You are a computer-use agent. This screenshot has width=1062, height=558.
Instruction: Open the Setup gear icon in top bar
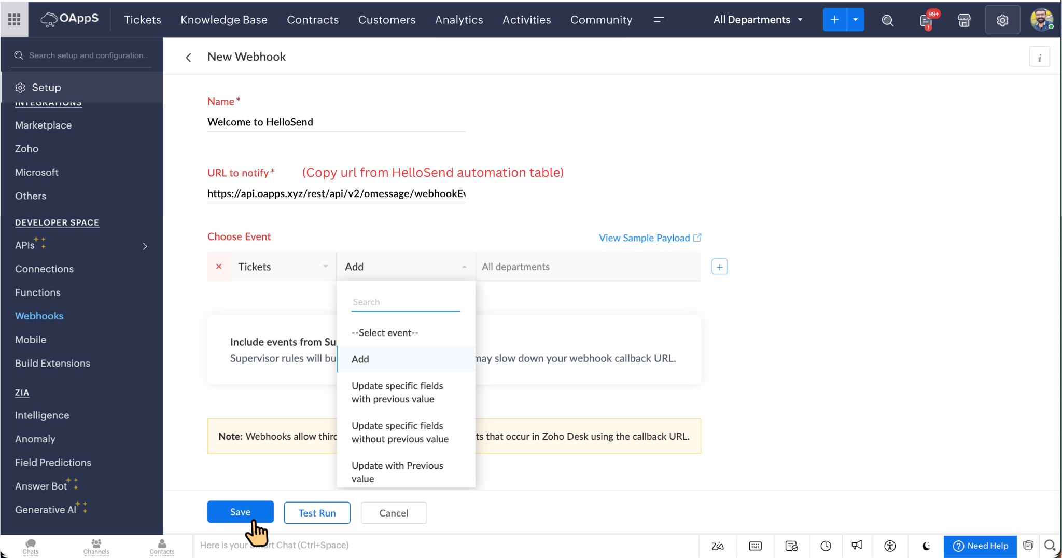(1002, 20)
